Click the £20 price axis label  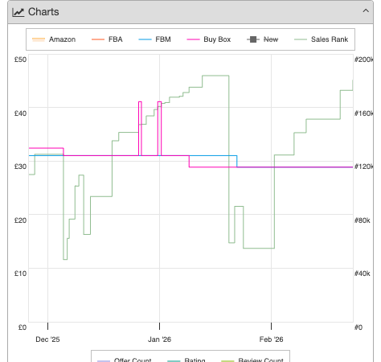pos(20,220)
